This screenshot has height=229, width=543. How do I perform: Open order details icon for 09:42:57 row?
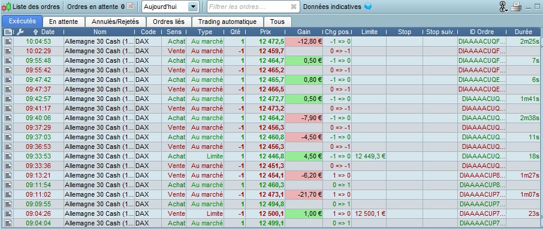click(x=8, y=99)
